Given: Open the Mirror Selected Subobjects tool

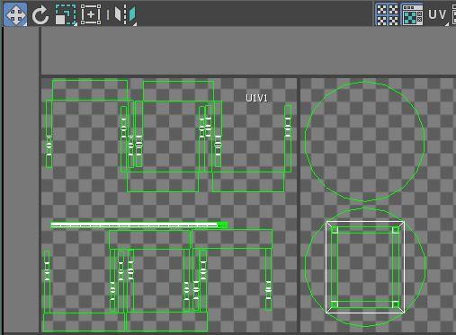Looking at the screenshot, I should [125, 14].
